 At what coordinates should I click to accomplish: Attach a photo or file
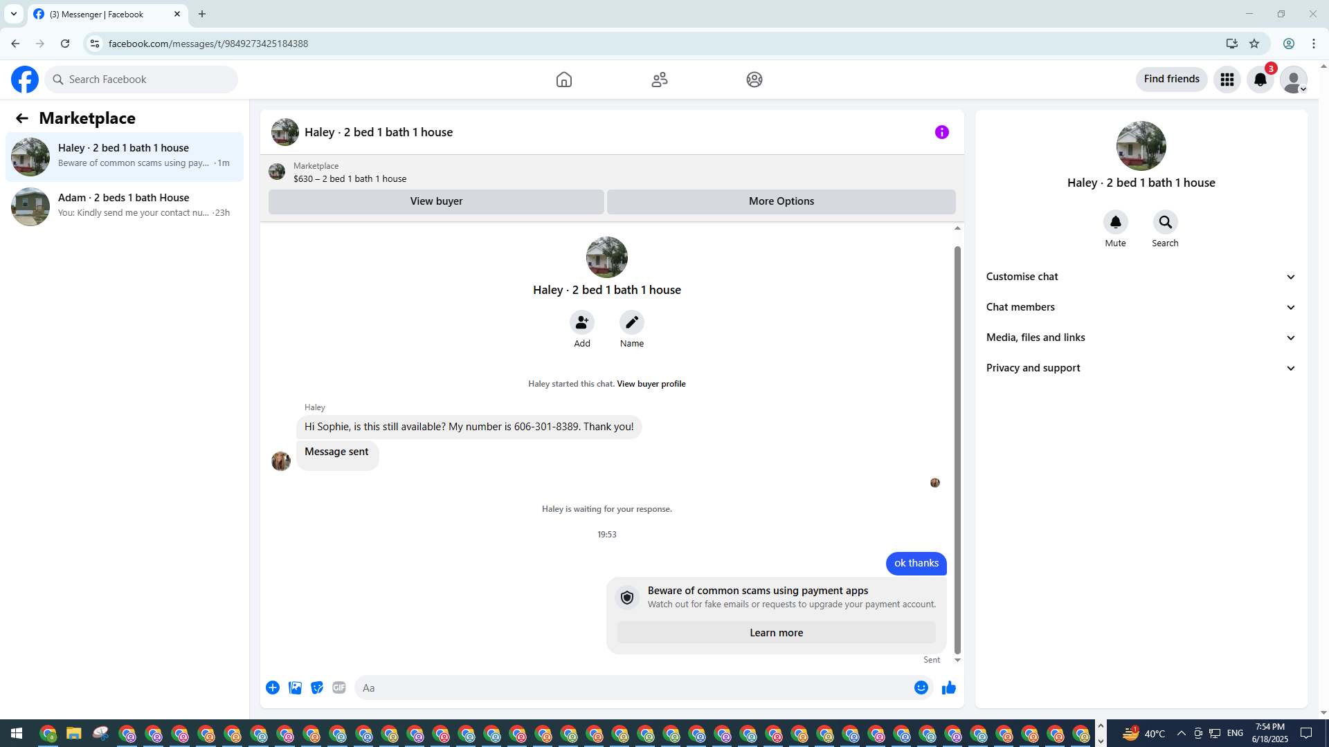295,688
